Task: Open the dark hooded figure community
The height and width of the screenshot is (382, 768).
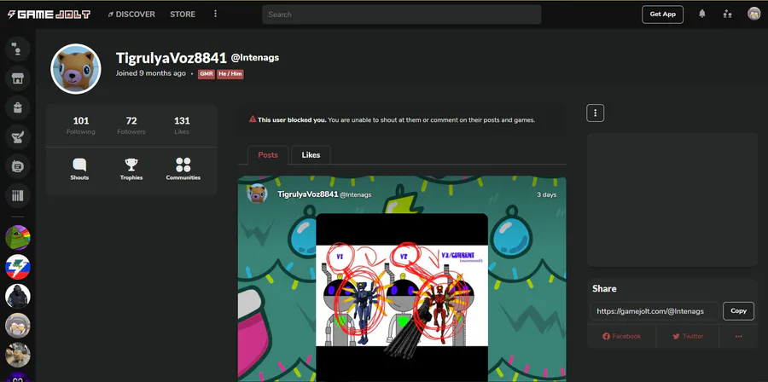Action: (x=18, y=297)
